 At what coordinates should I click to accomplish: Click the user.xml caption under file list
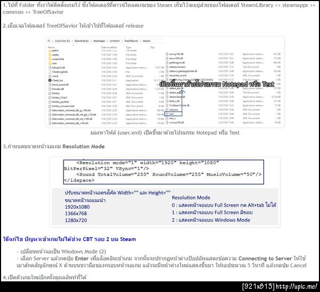pos(165,133)
